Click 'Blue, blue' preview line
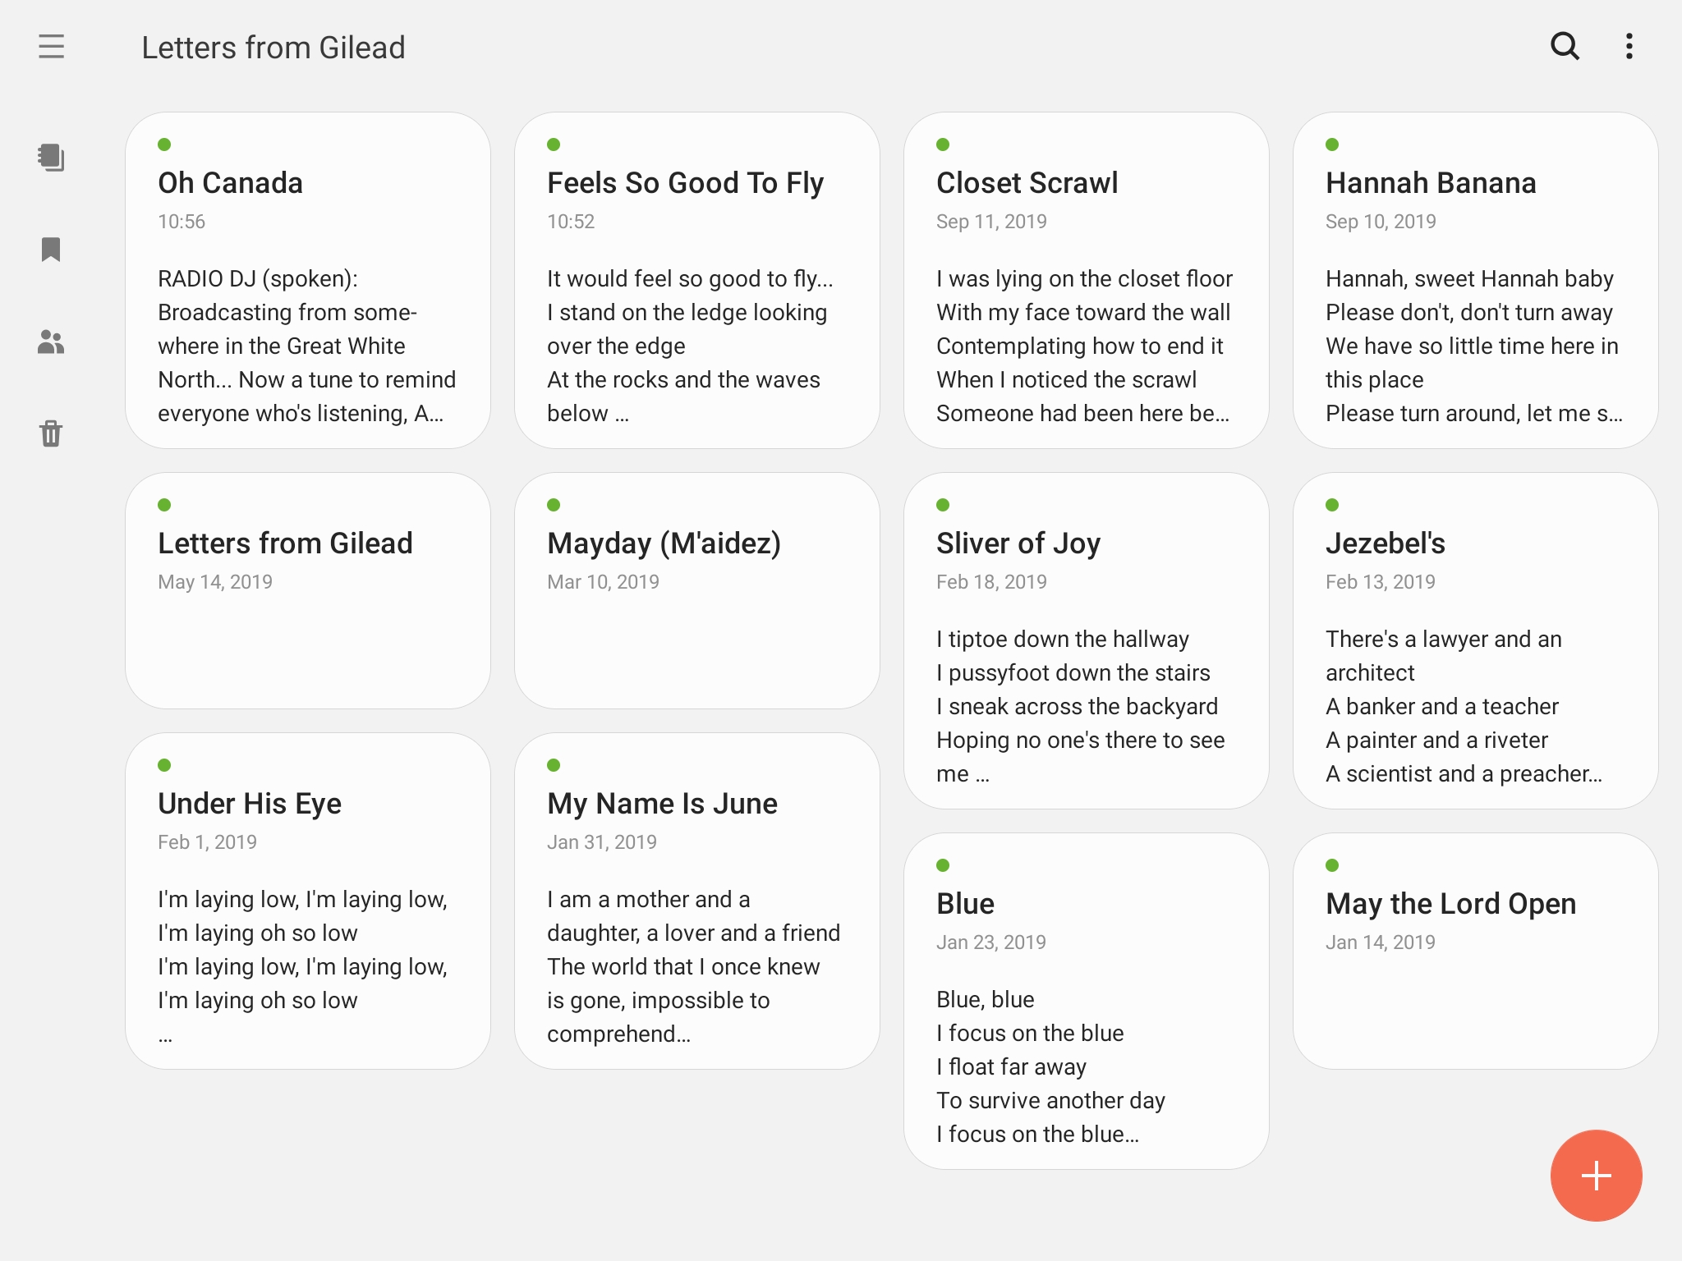Viewport: 1682px width, 1261px height. click(986, 1000)
